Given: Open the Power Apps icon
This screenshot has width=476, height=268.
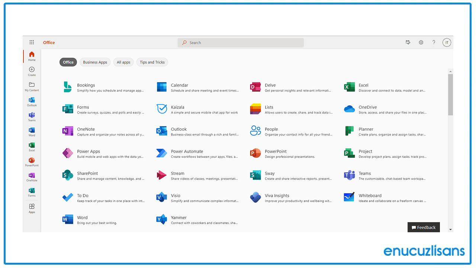Looking at the screenshot, I should click(x=68, y=153).
